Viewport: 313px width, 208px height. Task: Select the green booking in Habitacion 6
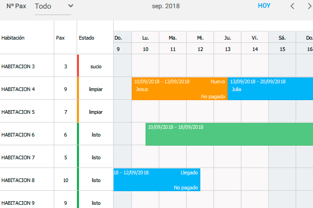pos(229,134)
